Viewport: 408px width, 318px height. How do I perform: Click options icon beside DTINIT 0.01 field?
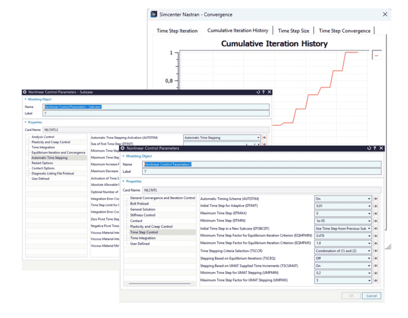tap(376, 206)
